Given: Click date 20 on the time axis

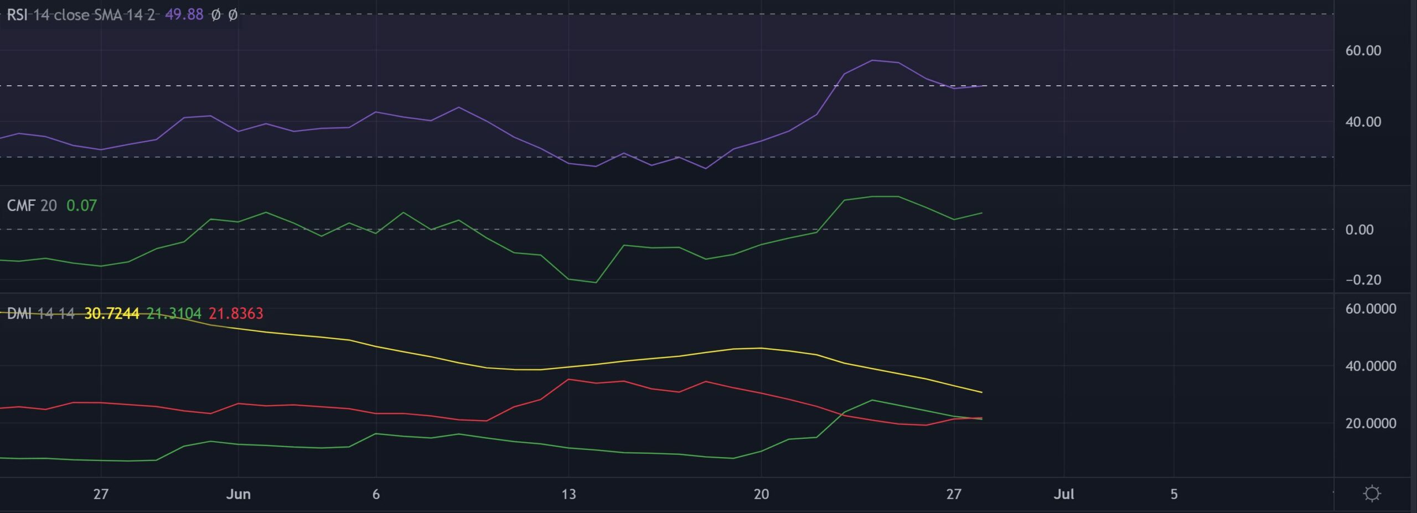Looking at the screenshot, I should pyautogui.click(x=761, y=494).
